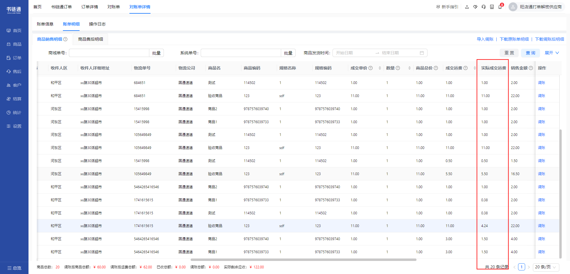Click the 结束日期 date field
570x274 pixels.
(x=399, y=53)
